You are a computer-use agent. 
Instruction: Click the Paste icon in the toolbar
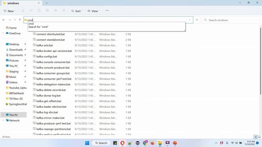pyautogui.click(x=39, y=11)
